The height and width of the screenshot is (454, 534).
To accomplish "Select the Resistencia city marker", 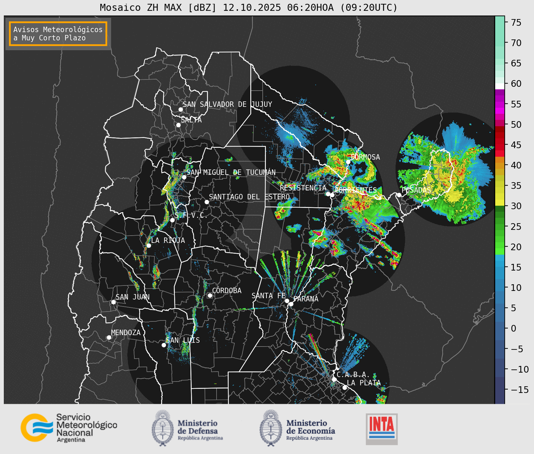I will (328, 194).
